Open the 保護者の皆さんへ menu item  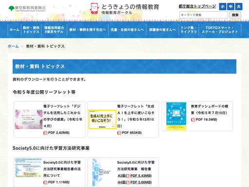coord(162,30)
